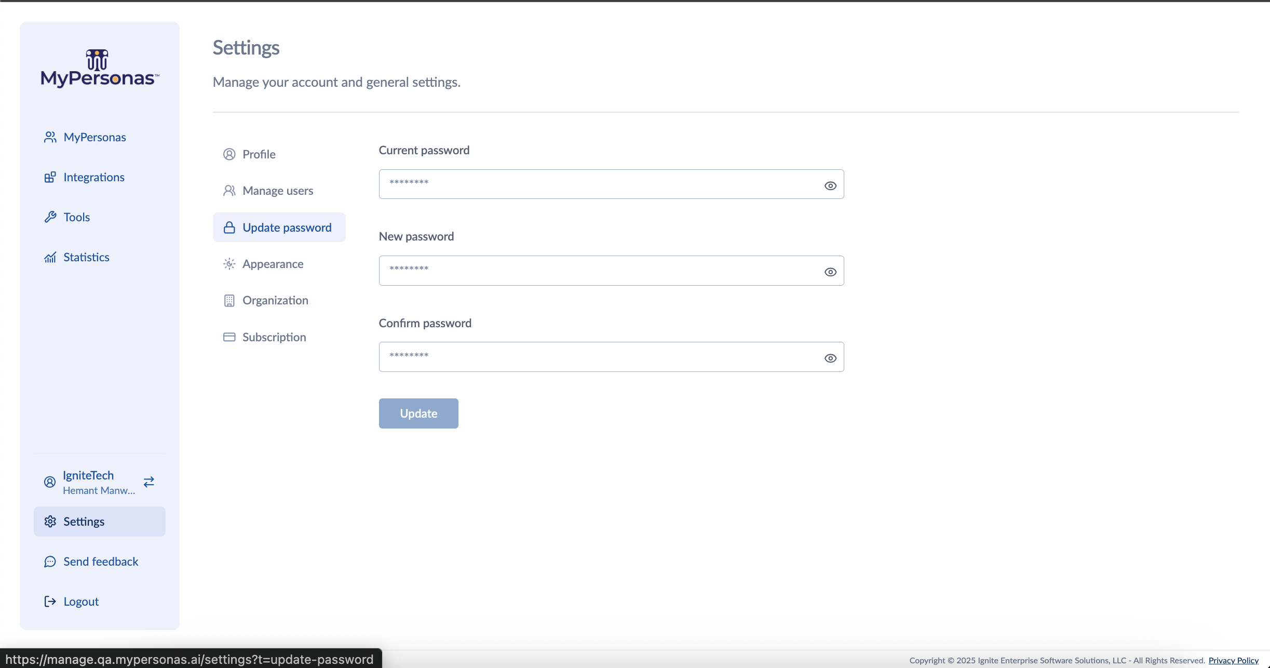Select Settings in the sidebar
The height and width of the screenshot is (668, 1270).
pos(100,522)
